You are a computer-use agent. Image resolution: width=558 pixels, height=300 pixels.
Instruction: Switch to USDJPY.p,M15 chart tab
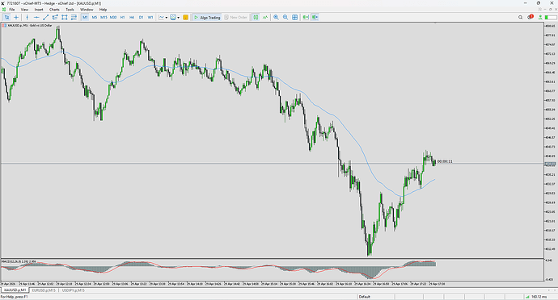pyautogui.click(x=74, y=290)
